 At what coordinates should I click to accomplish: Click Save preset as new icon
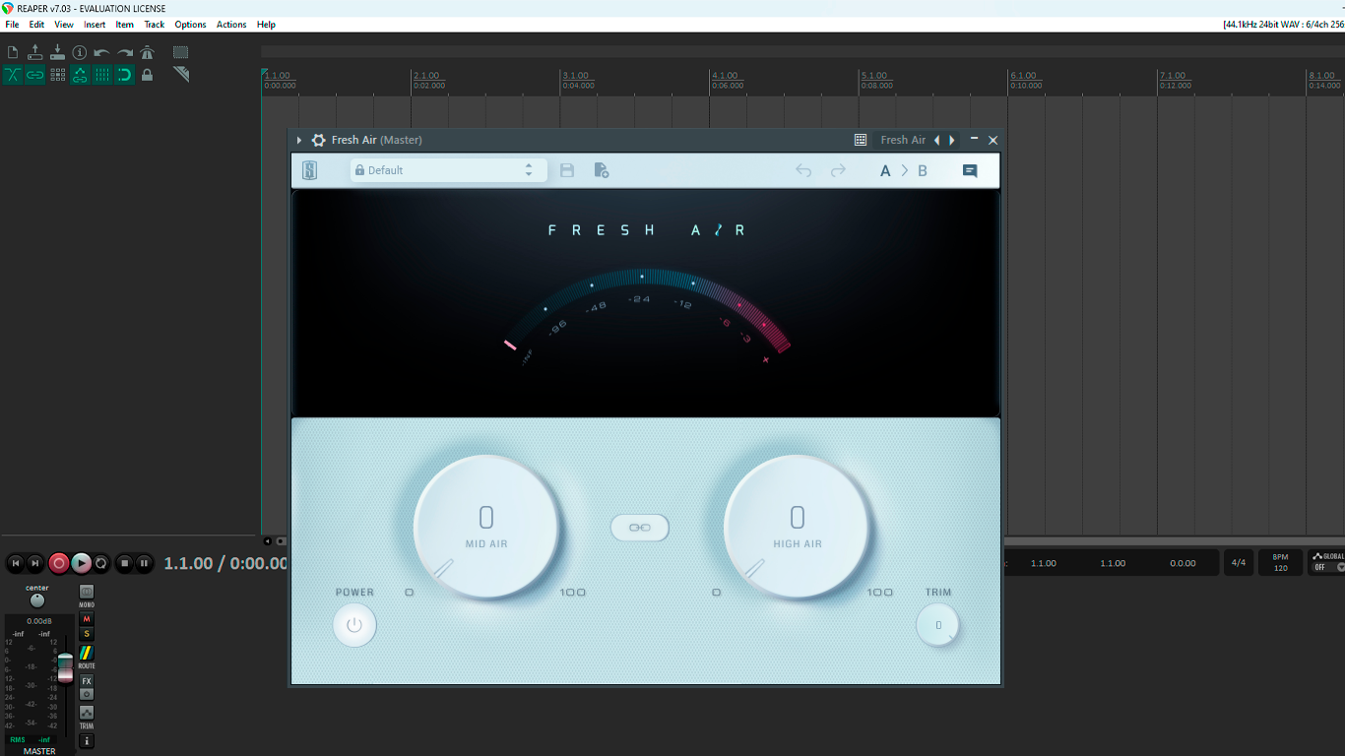pos(601,170)
